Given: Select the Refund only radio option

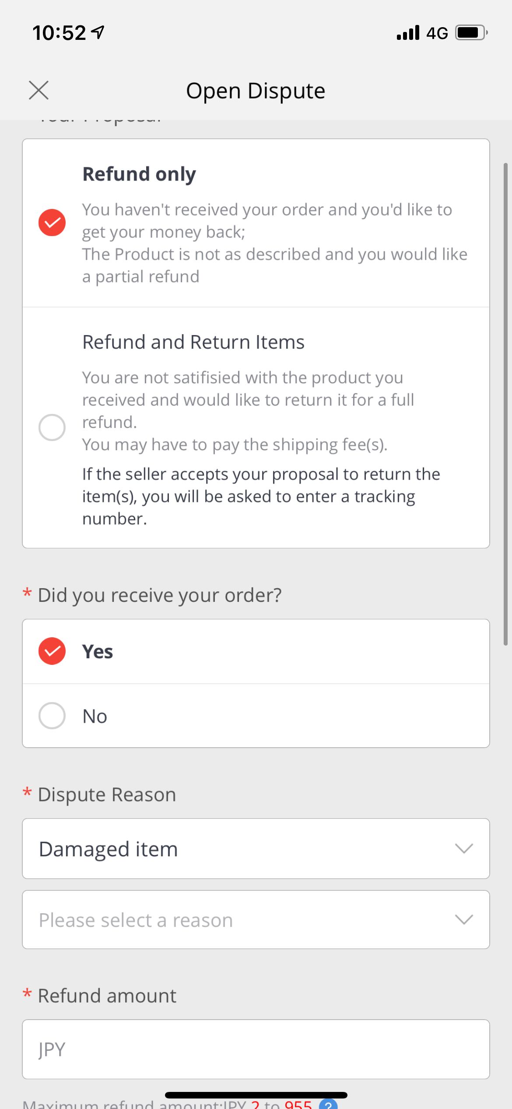Looking at the screenshot, I should click(x=52, y=223).
